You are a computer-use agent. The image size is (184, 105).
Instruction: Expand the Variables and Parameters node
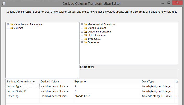[8, 24]
